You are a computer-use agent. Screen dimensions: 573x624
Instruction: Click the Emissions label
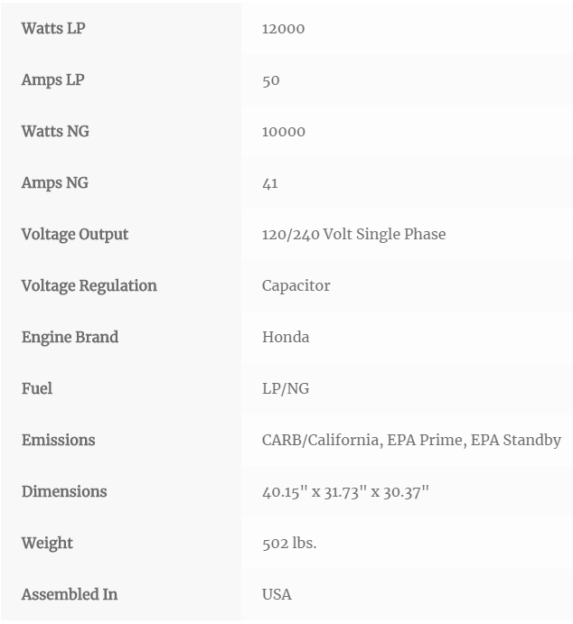coord(58,440)
